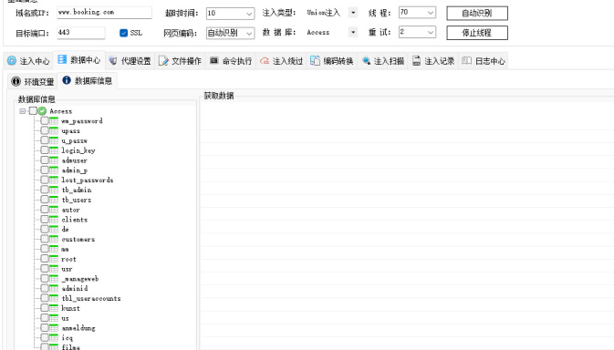The width and height of the screenshot is (614, 350).
Task: Click the 注入扫描 magnifier icon
Action: click(x=366, y=61)
